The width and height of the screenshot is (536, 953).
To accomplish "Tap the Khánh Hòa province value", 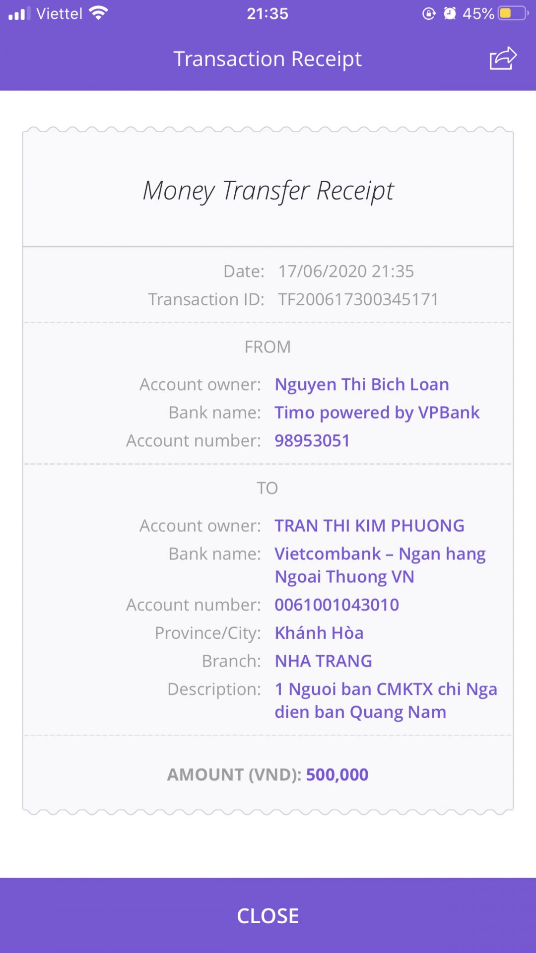I will point(319,633).
